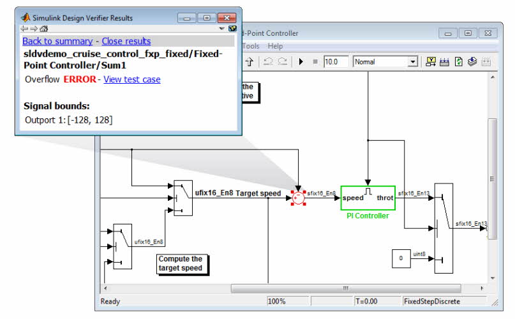The height and width of the screenshot is (319, 515).
Task: Click the scroll right arrow in model
Action: [482, 288]
